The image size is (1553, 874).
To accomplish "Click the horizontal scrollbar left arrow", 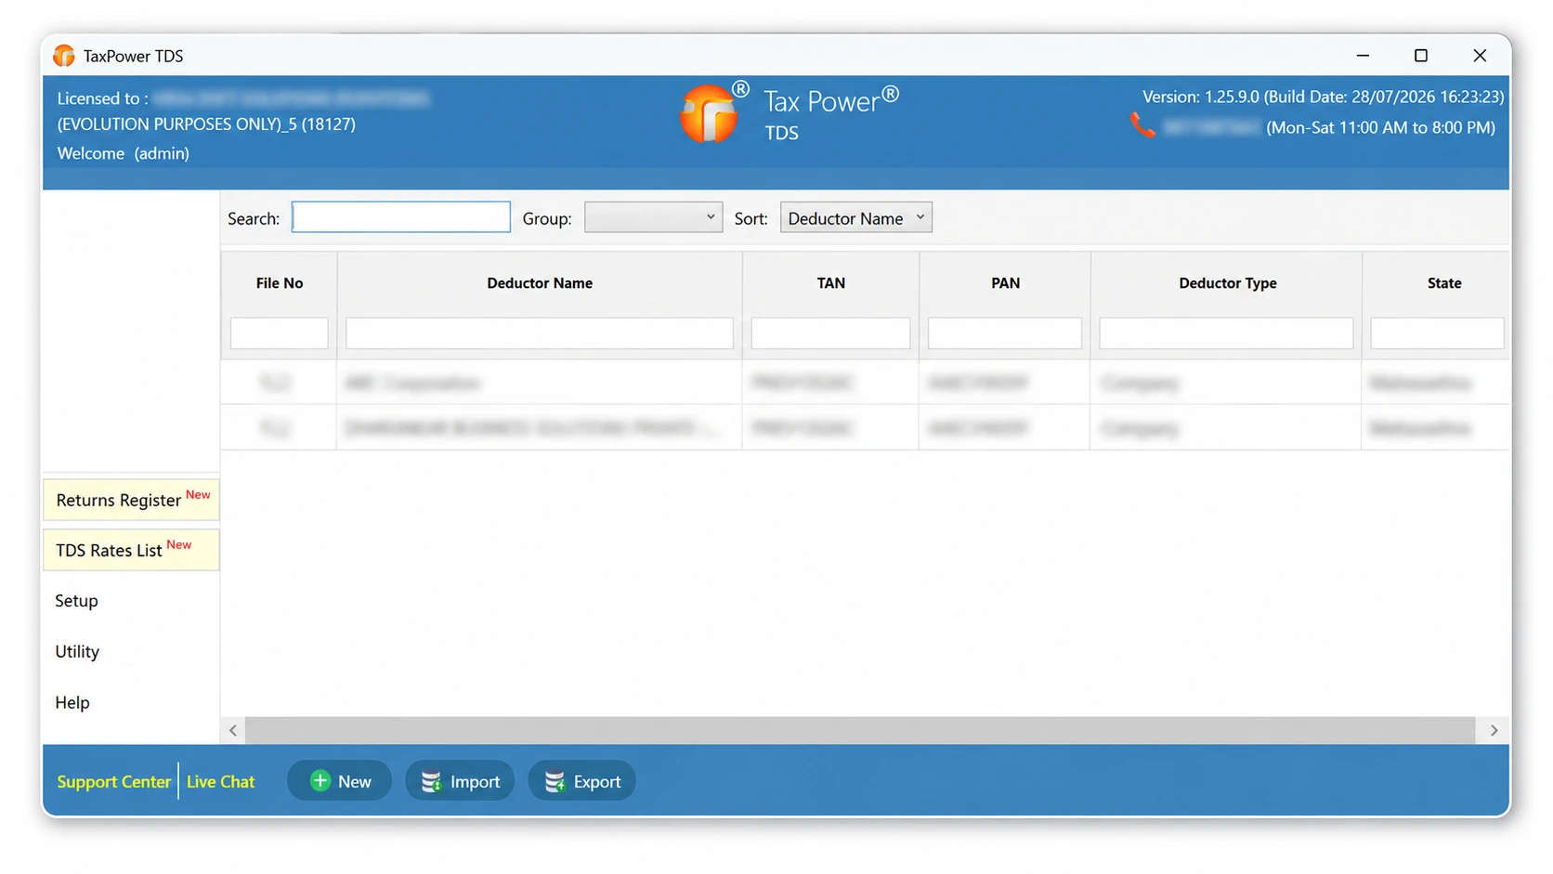I will (233, 731).
